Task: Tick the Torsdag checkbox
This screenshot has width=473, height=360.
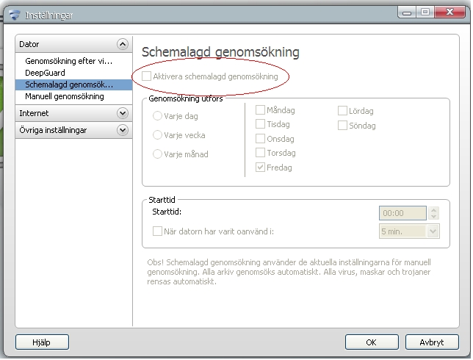Action: pyautogui.click(x=260, y=153)
